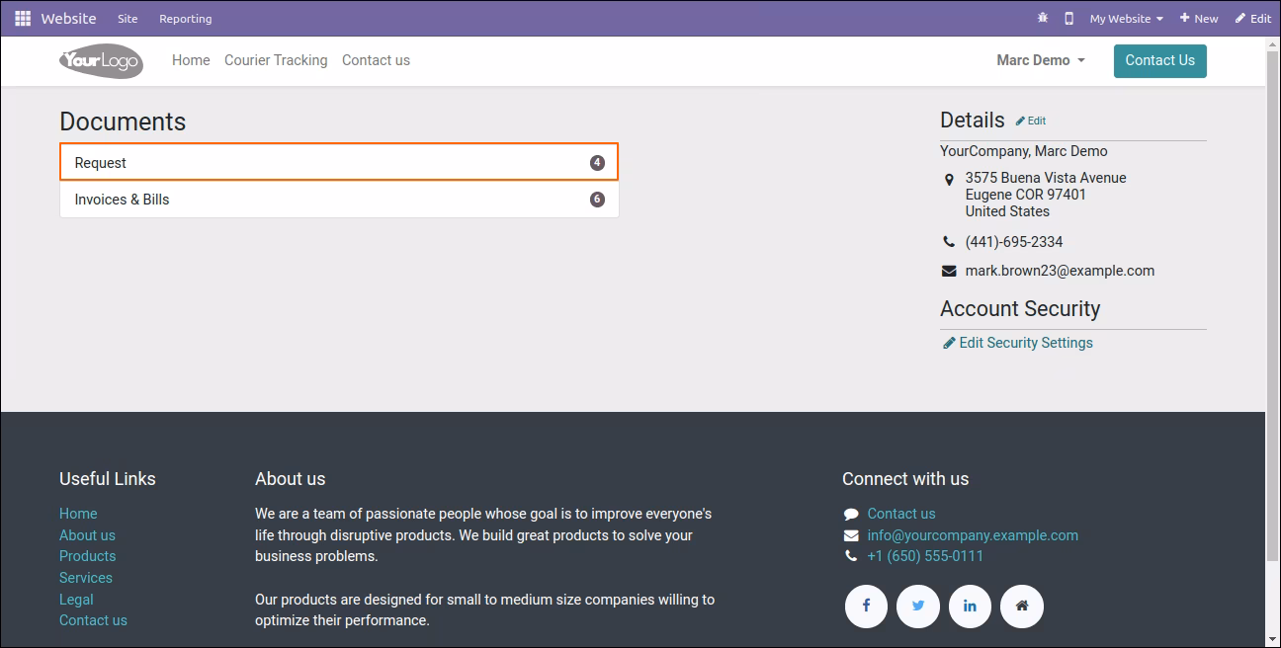The height and width of the screenshot is (648, 1281).
Task: Open the Site menu
Action: 128,19
